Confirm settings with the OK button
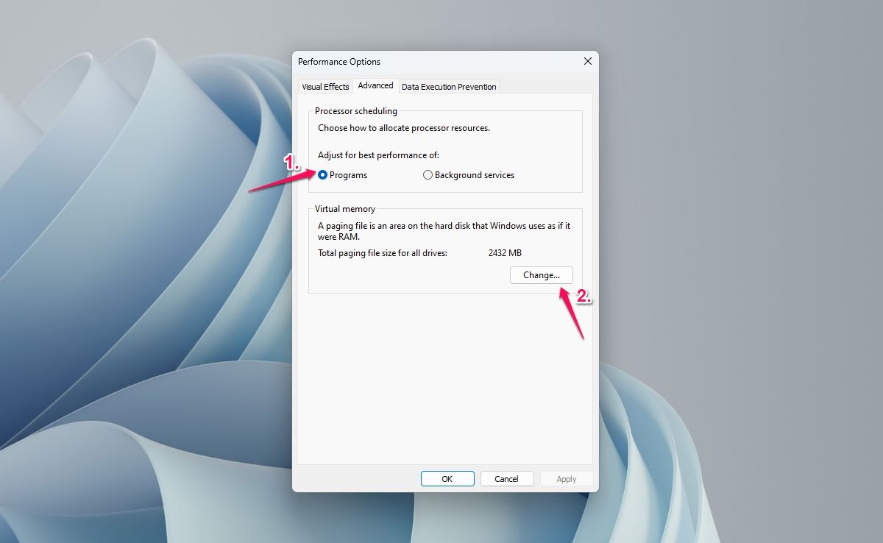Screen dimensions: 883x543 (x=447, y=479)
